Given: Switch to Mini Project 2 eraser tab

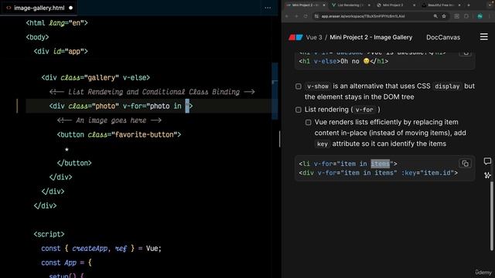Looking at the screenshot, I should 305,5.
